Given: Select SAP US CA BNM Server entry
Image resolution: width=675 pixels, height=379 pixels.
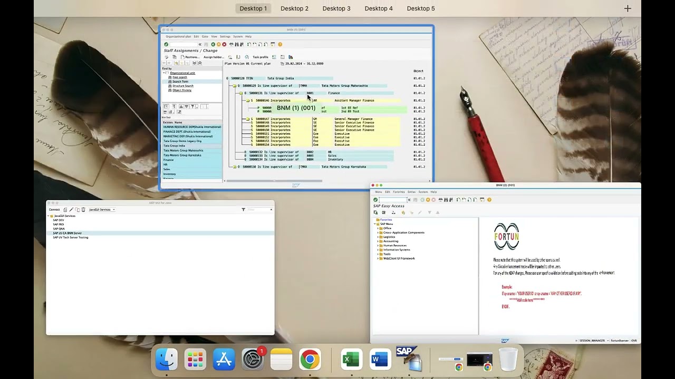Looking at the screenshot, I should [67, 233].
